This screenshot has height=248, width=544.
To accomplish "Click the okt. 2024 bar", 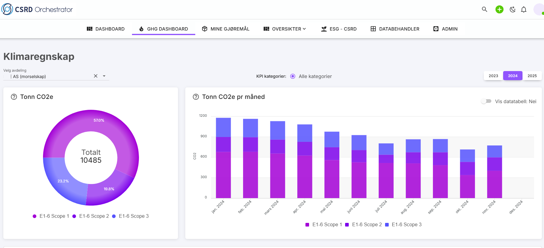I will 467,174.
